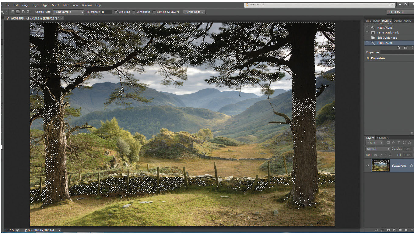
Task: Click the Refine Edge button
Action: [x=194, y=12]
